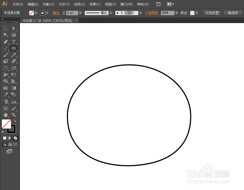Select the Symbol Sprayer tool

click(6, 102)
